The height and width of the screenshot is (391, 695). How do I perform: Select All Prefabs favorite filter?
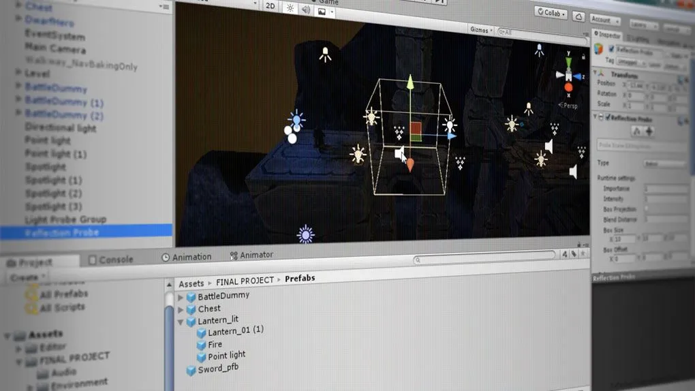click(x=58, y=294)
